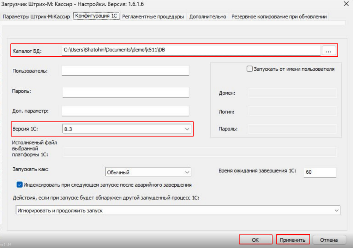Switch to the Параметры Штрих-М:Кассир tab
This screenshot has width=353, height=248.
(36, 17)
